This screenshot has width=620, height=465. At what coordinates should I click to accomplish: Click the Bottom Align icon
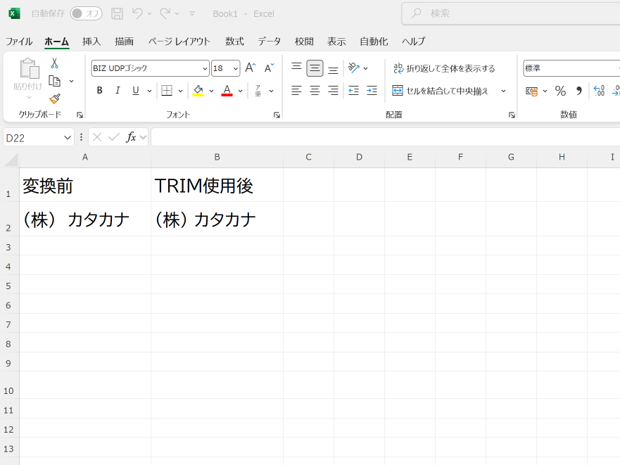coord(334,68)
